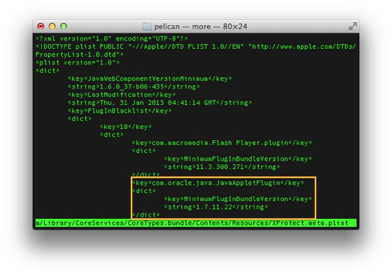392x275 pixels.
Task: Click the JavaWebComponentVersionMinimum key line
Action: [150, 78]
